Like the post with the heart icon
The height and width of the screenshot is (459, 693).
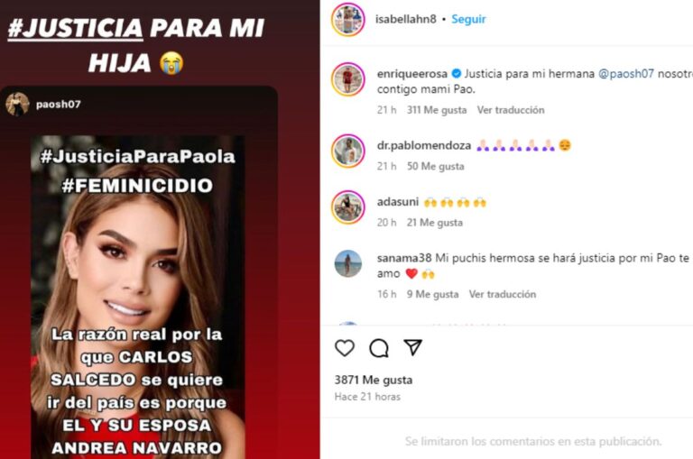pyautogui.click(x=345, y=348)
